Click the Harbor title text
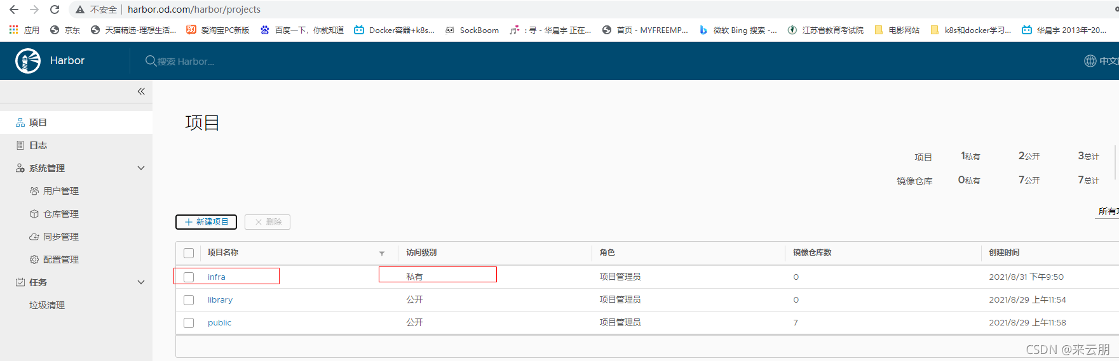The width and height of the screenshot is (1119, 361). coord(67,60)
